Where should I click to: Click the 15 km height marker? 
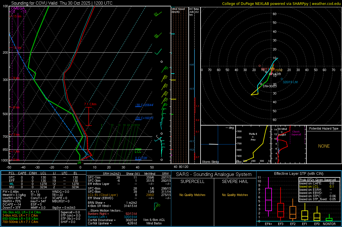point(17,16)
